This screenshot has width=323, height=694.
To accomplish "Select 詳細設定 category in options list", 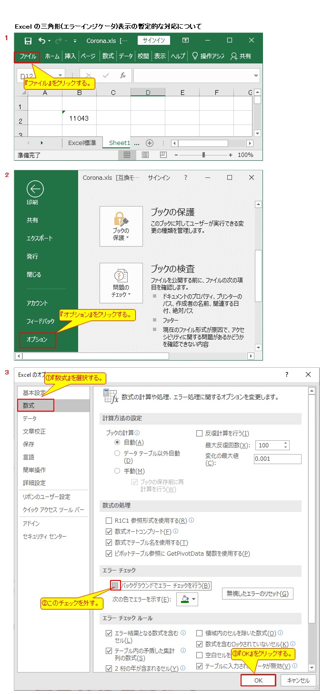I will [34, 483].
